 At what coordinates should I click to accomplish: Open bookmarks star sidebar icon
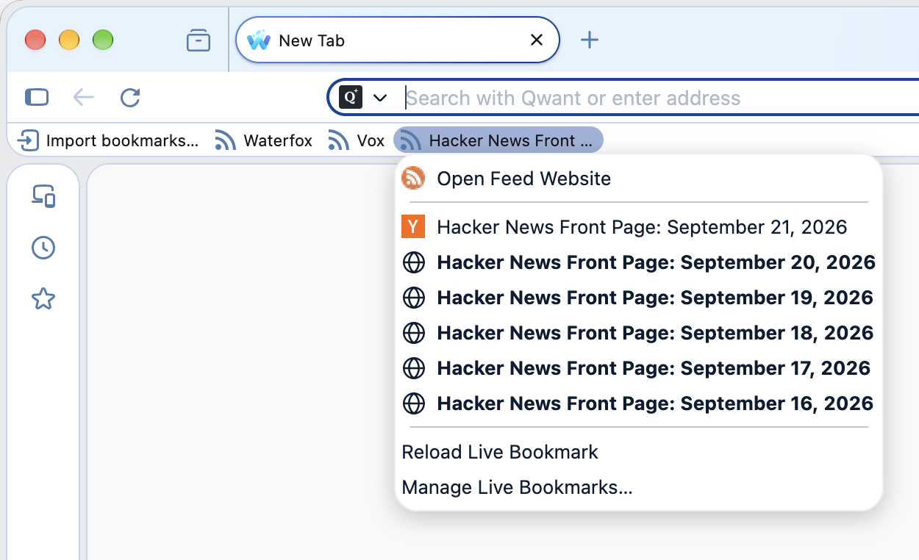(x=43, y=299)
